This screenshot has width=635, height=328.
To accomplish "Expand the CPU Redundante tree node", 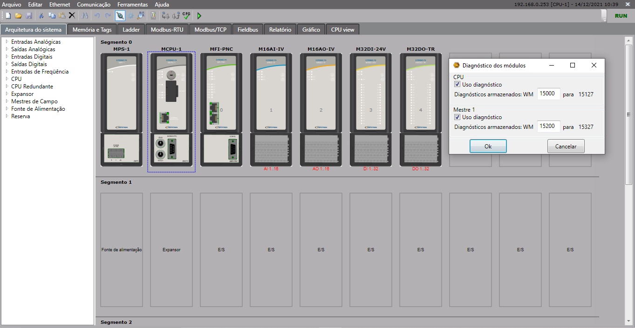I will coord(7,87).
